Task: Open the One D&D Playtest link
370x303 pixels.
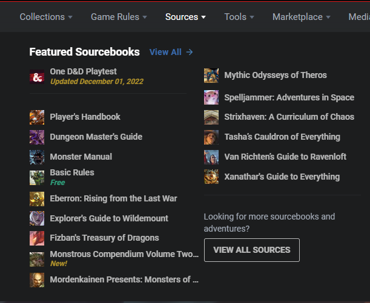Action: (x=84, y=71)
